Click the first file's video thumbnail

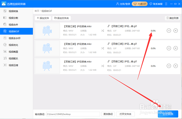tap(47, 31)
